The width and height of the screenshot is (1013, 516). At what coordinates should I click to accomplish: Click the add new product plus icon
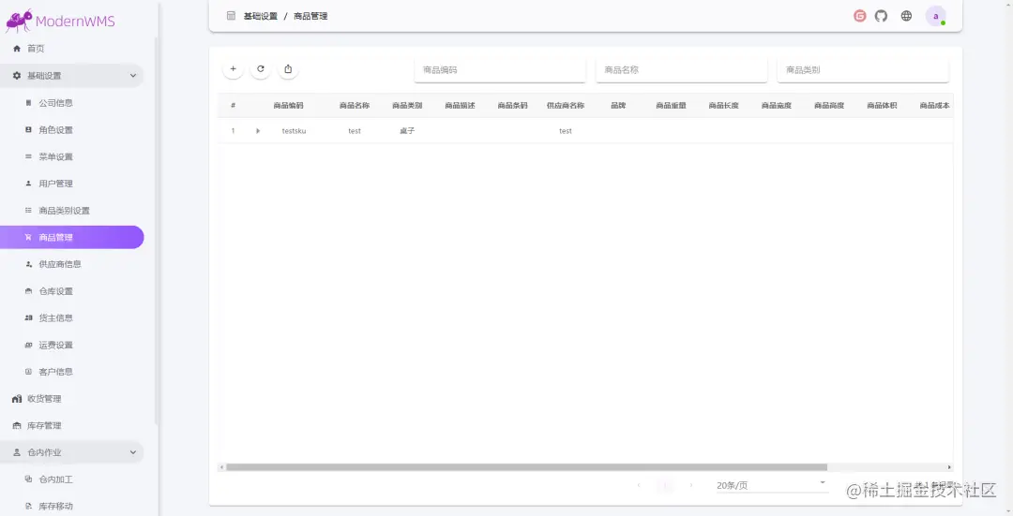(234, 69)
